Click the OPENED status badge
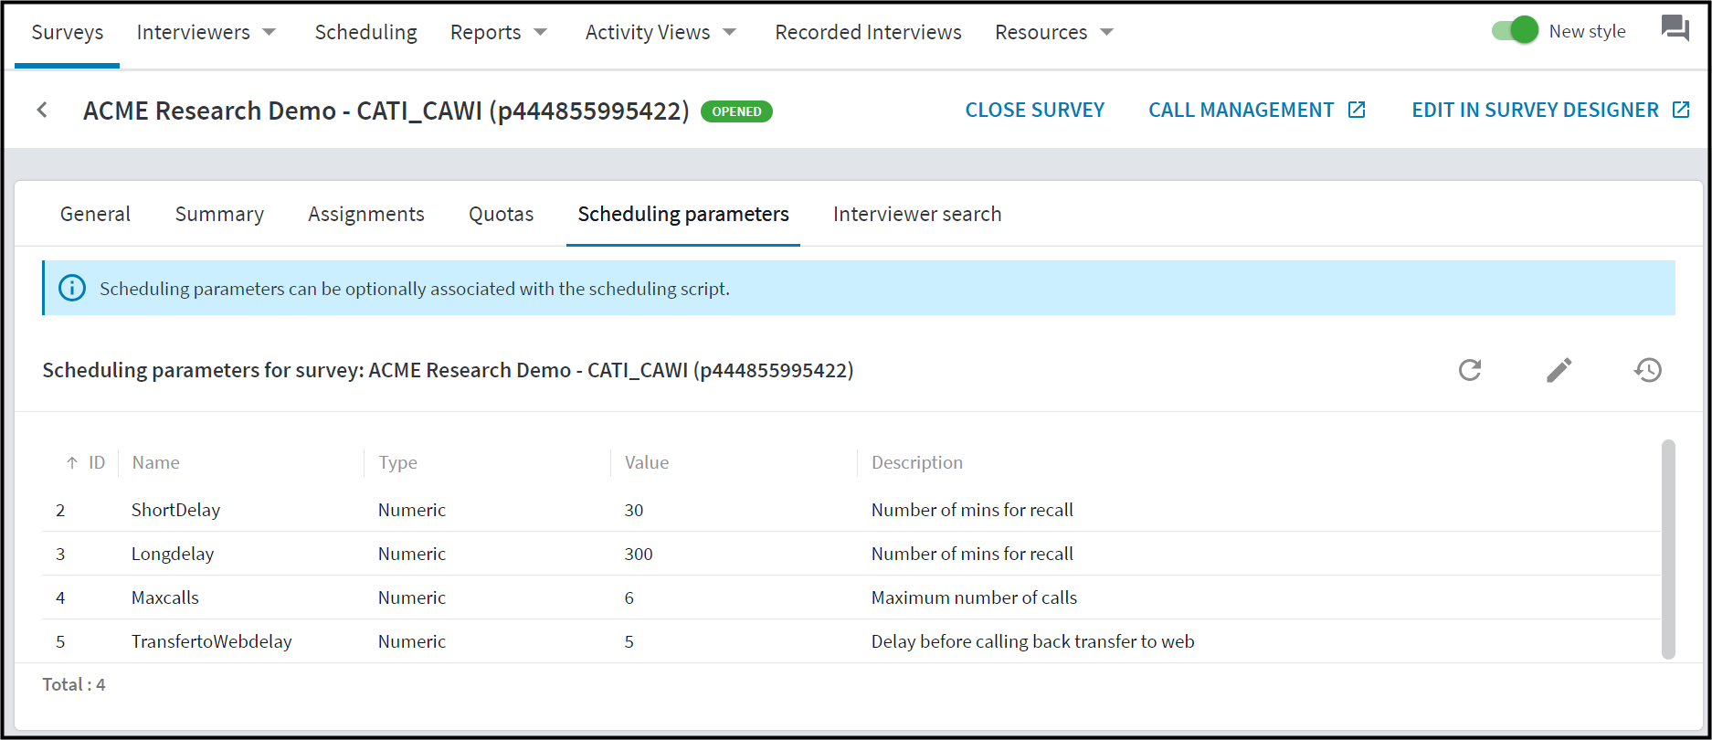The image size is (1712, 740). click(x=736, y=111)
